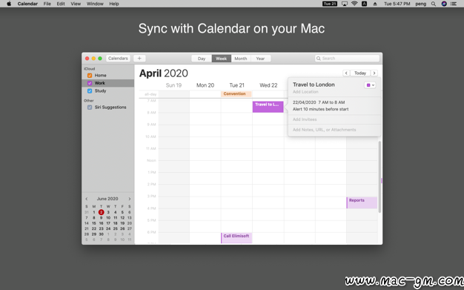Go to next week arrow
The image size is (464, 290).
(x=374, y=73)
